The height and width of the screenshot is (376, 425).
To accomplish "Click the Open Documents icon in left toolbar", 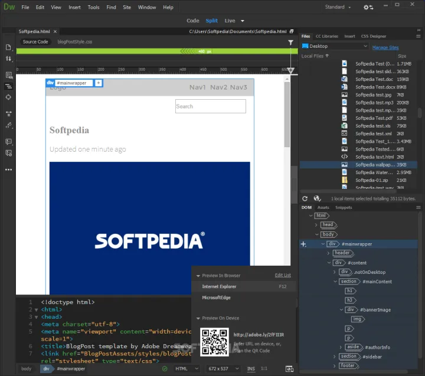I will click(x=8, y=47).
